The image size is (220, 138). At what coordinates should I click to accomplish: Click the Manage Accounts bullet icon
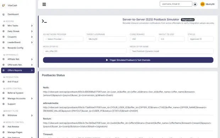[4, 98]
